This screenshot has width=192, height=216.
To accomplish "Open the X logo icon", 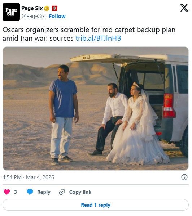I will tap(184, 8).
